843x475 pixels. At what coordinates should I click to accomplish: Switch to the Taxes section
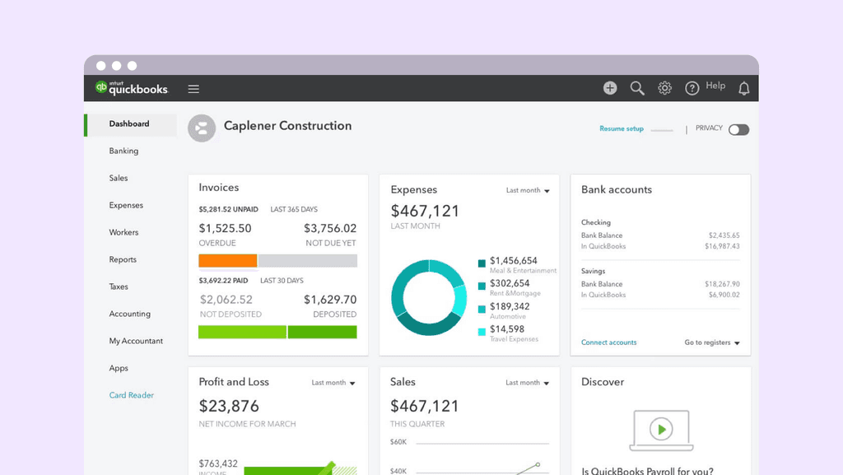click(x=118, y=286)
